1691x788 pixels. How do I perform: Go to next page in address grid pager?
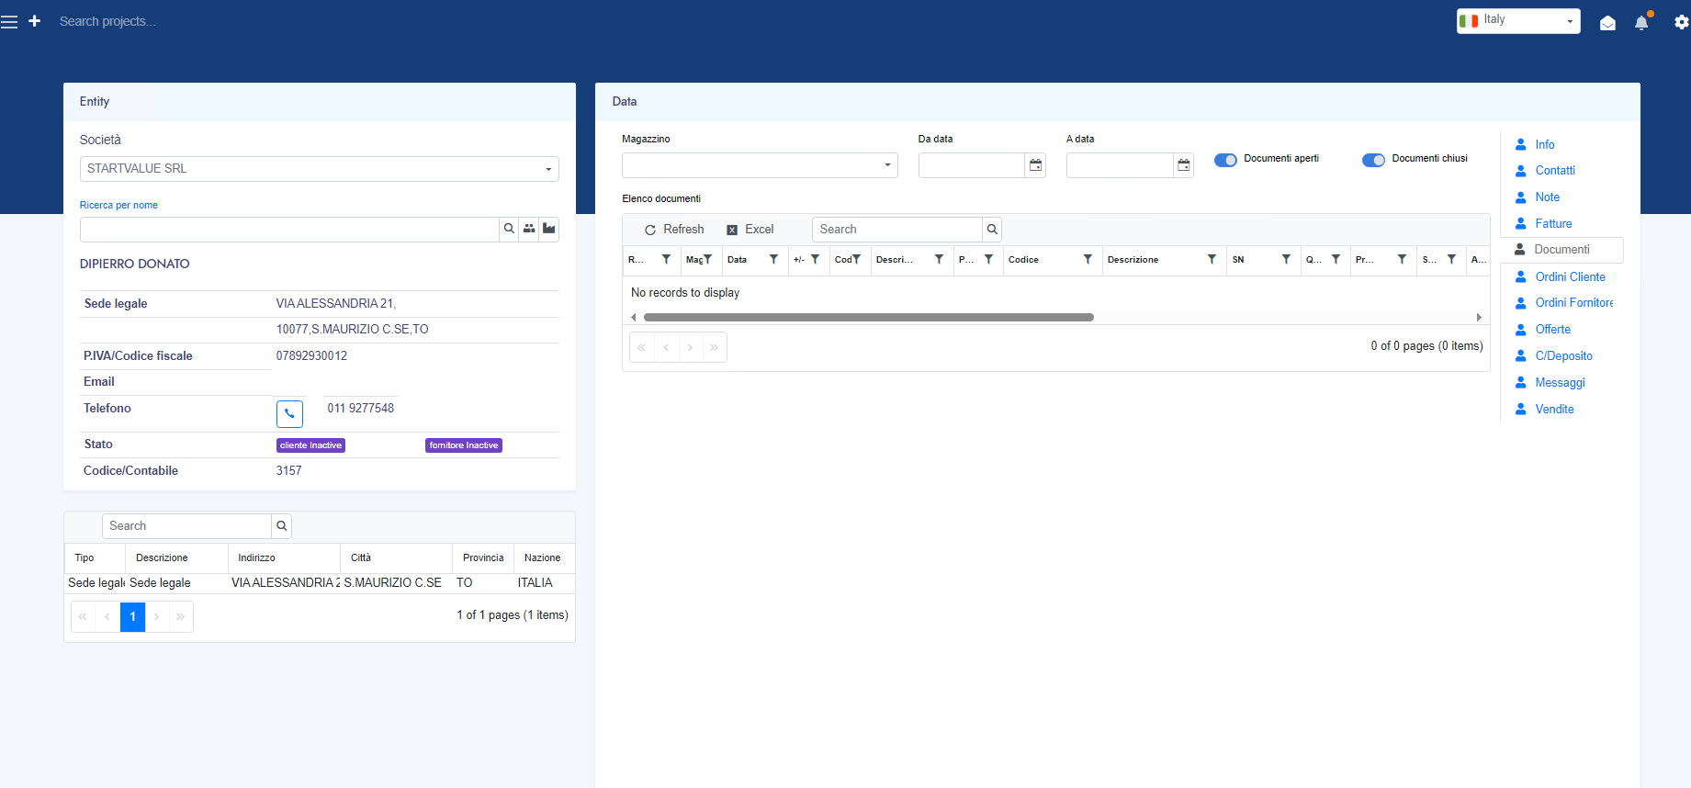(157, 616)
